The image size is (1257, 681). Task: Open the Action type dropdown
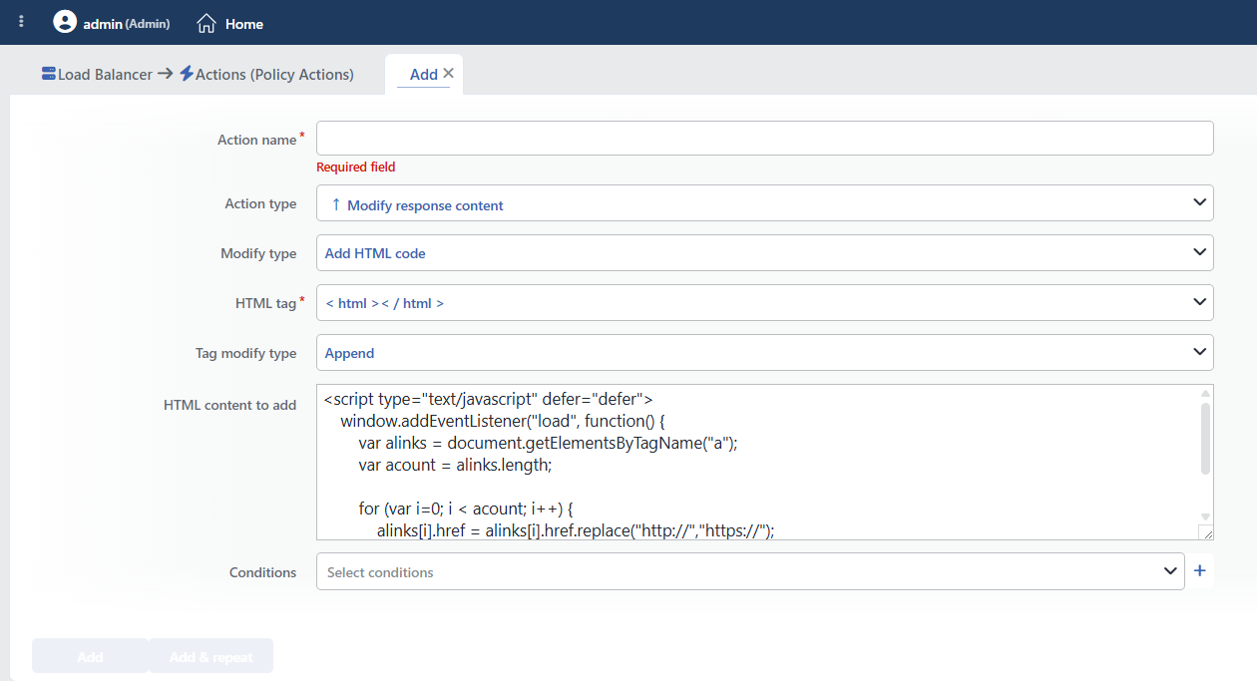(x=765, y=203)
